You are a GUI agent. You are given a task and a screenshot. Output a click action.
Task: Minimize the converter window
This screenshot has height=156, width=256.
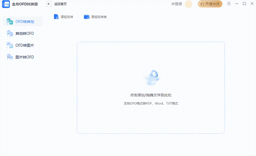click(236, 4)
